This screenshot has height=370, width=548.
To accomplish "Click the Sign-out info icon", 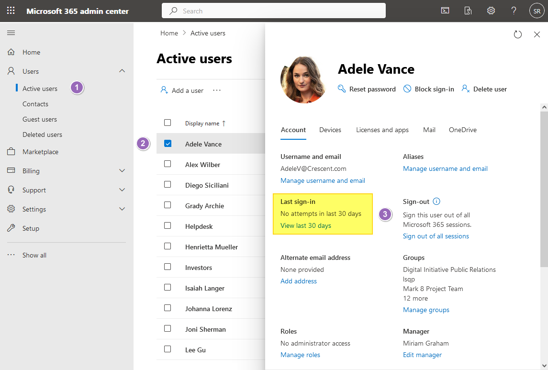I will pyautogui.click(x=436, y=201).
